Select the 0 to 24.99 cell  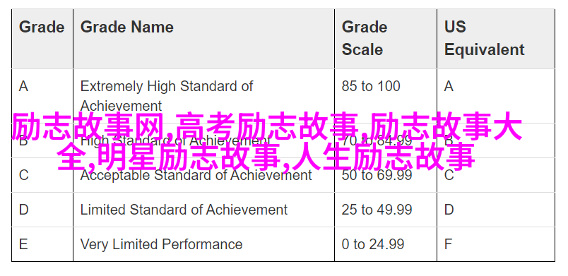coord(386,244)
